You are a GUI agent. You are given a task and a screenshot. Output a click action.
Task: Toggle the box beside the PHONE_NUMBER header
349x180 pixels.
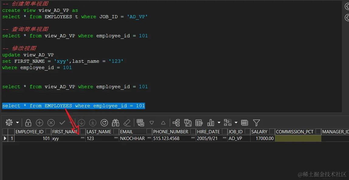pyautogui.click(x=193, y=132)
